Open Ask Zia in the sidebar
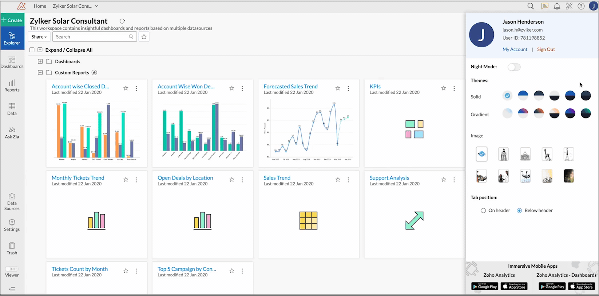599x296 pixels. point(12,133)
